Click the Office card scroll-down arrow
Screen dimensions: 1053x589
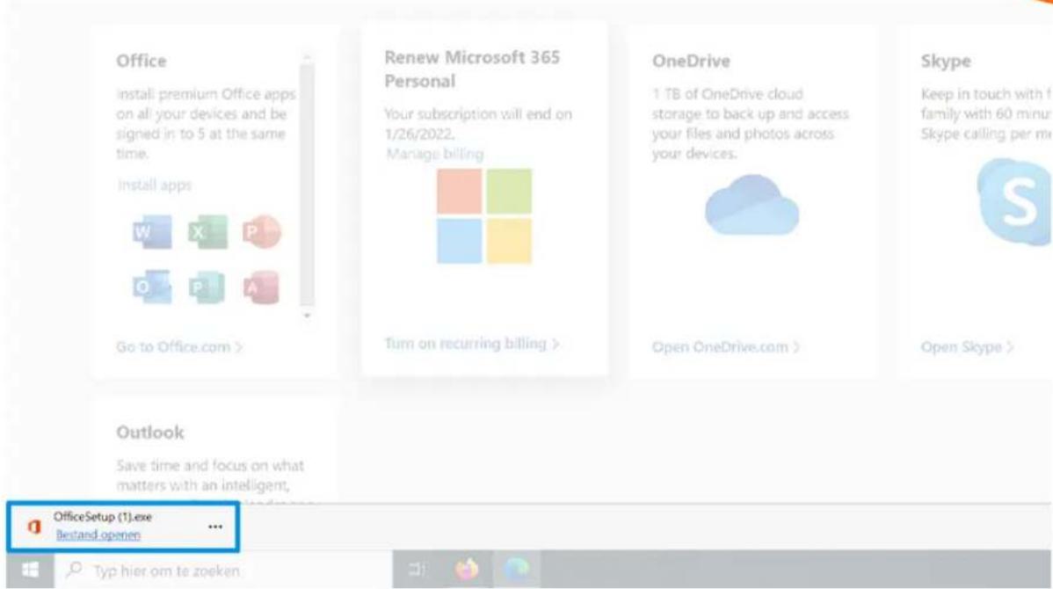(307, 315)
